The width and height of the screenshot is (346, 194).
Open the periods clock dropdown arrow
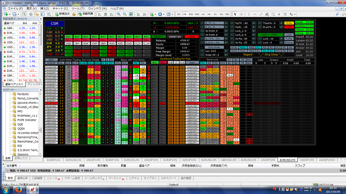(x=164, y=14)
